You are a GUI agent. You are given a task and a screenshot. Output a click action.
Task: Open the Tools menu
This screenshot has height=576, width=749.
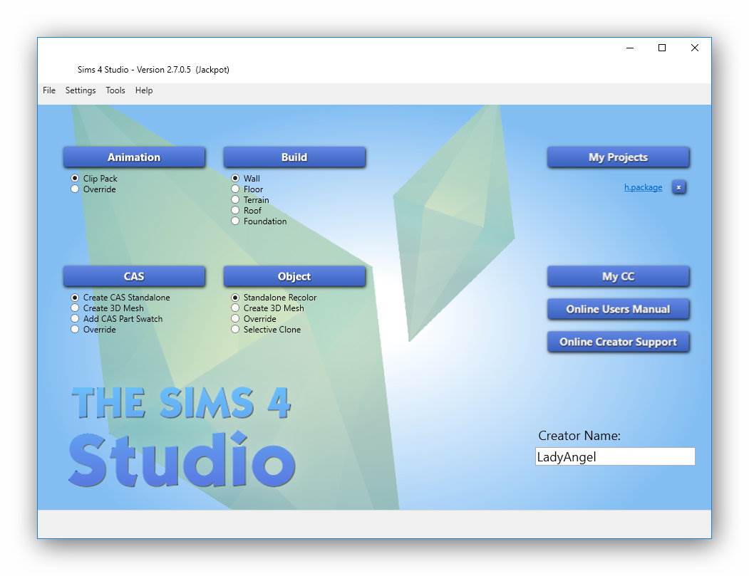(x=115, y=90)
